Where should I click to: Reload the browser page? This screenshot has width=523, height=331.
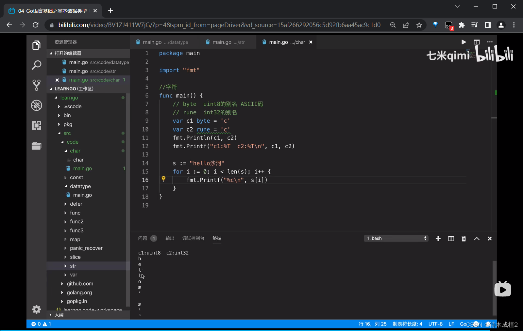click(36, 25)
